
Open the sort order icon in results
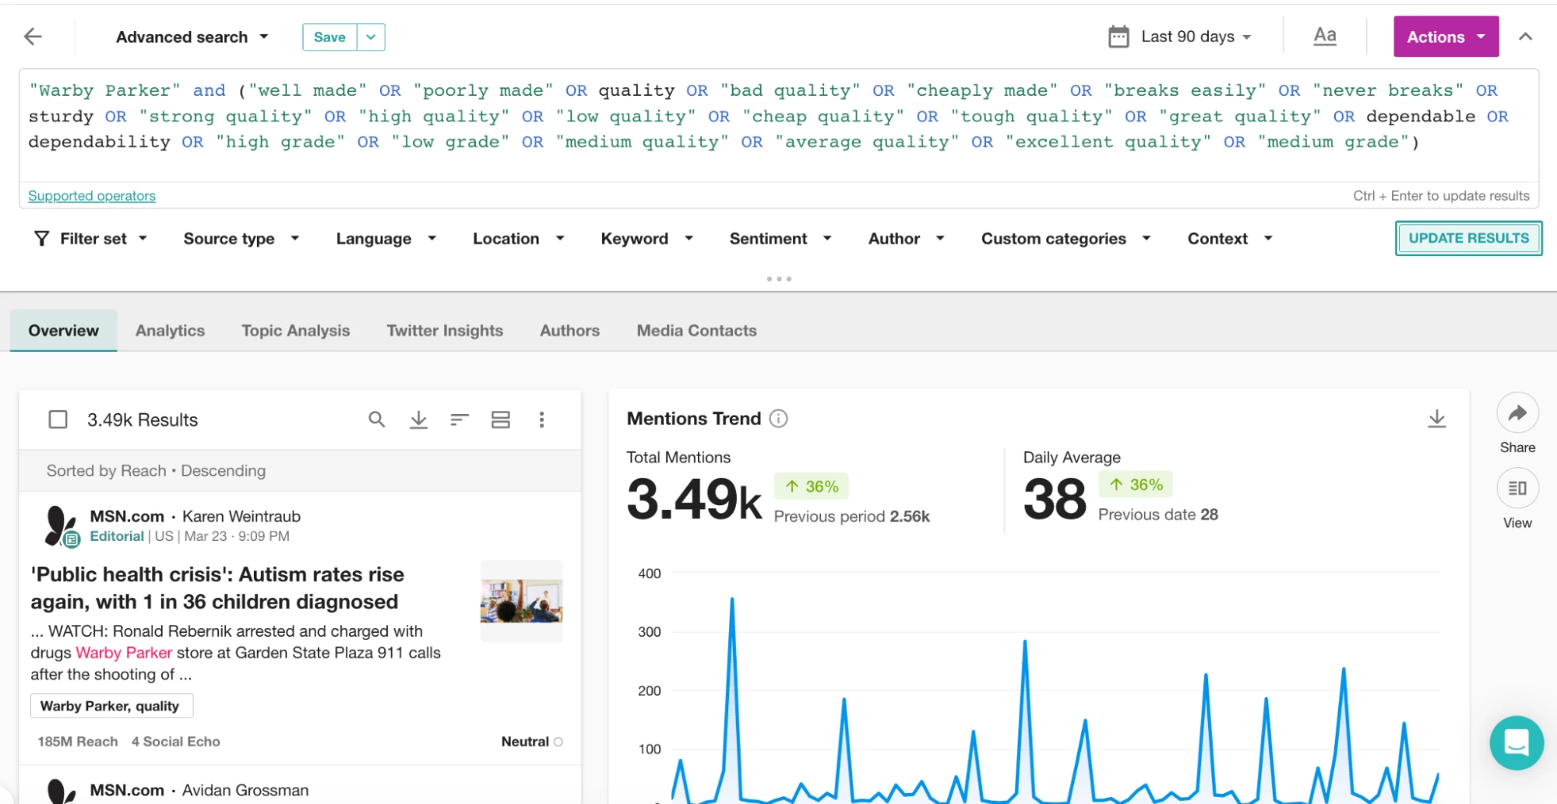[460, 420]
